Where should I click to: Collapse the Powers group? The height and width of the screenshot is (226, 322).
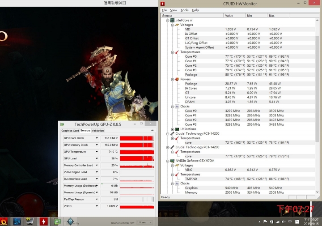[x=172, y=79]
